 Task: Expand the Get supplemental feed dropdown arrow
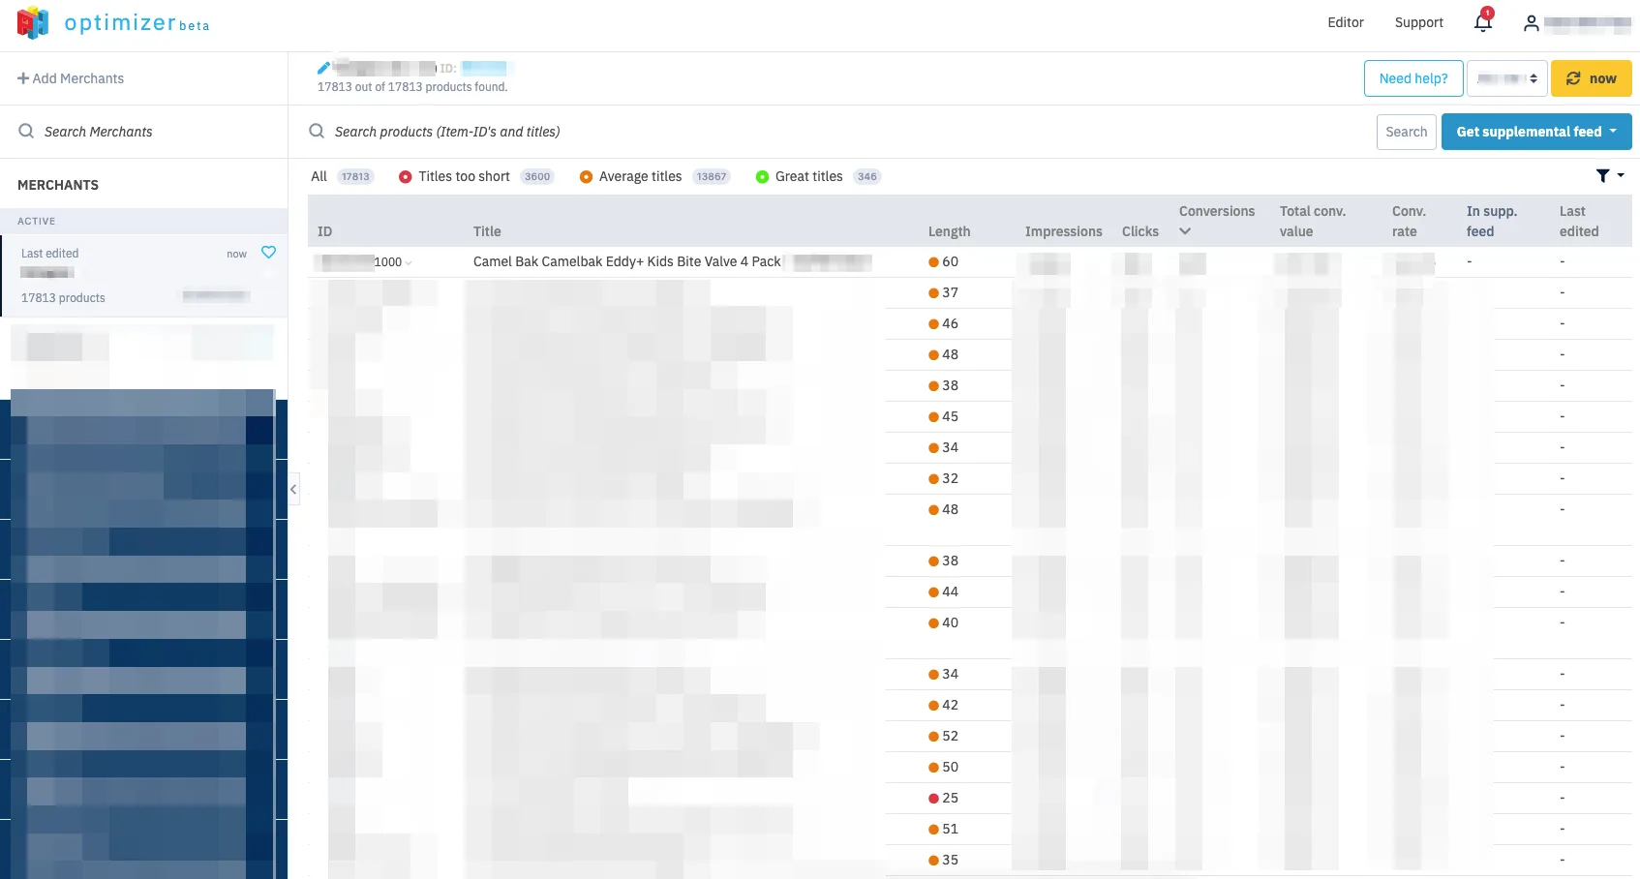pos(1613,131)
